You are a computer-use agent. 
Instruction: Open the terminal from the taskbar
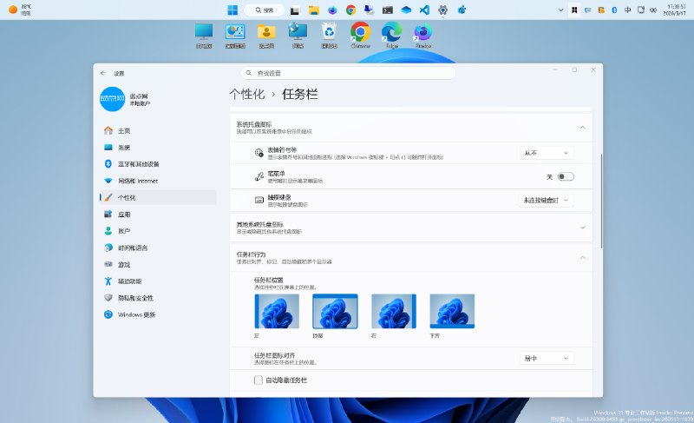(388, 10)
